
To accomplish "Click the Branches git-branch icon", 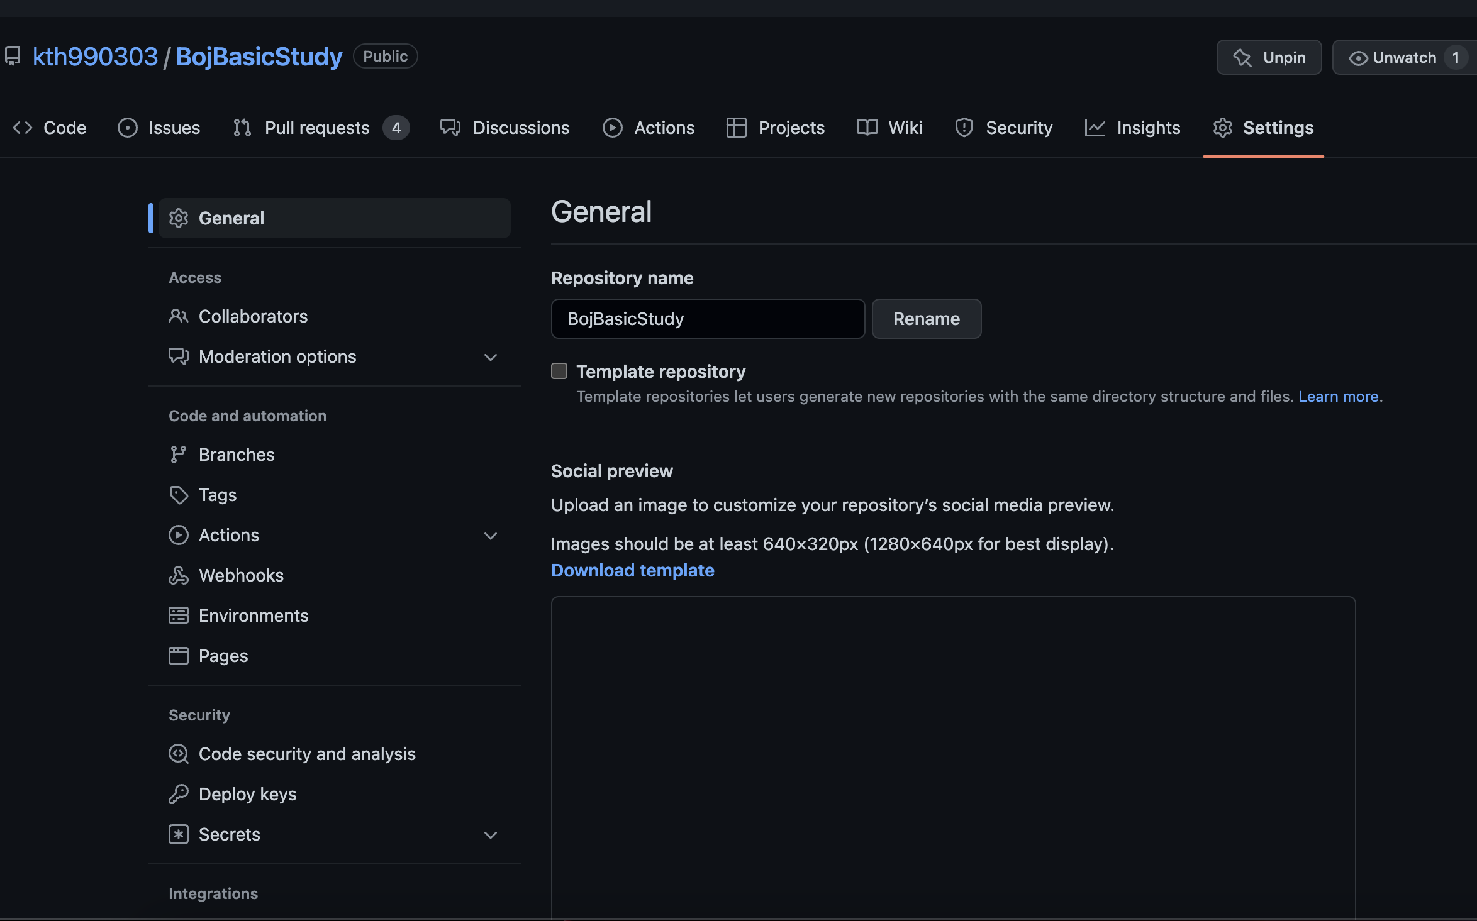I will click(x=178, y=455).
